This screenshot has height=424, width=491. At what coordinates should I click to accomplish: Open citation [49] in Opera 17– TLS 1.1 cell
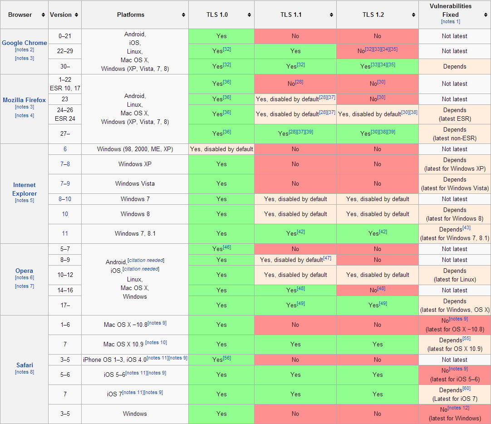click(301, 303)
